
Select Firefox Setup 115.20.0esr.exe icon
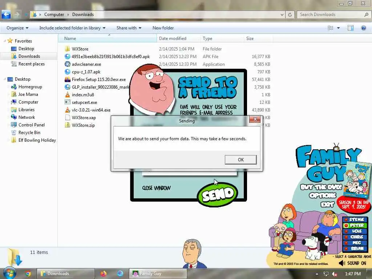coord(67,80)
